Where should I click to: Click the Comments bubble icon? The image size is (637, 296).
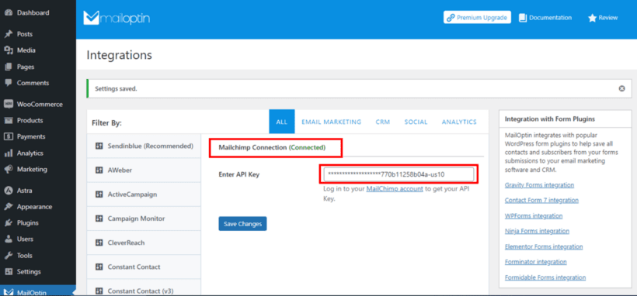pyautogui.click(x=9, y=83)
